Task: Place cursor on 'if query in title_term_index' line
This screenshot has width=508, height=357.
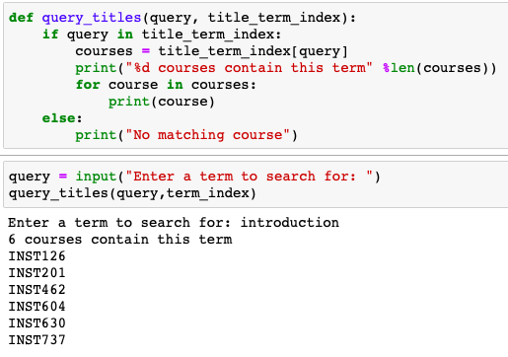Action: (162, 35)
